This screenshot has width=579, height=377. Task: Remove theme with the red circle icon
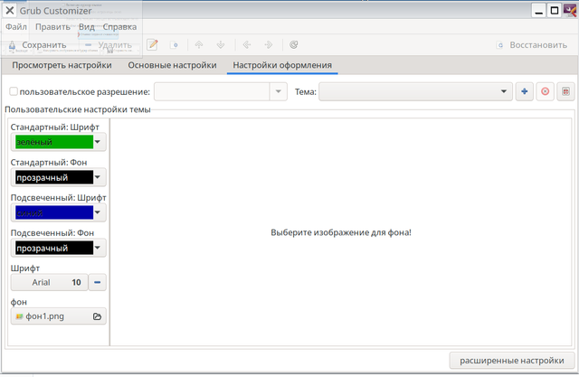click(545, 91)
